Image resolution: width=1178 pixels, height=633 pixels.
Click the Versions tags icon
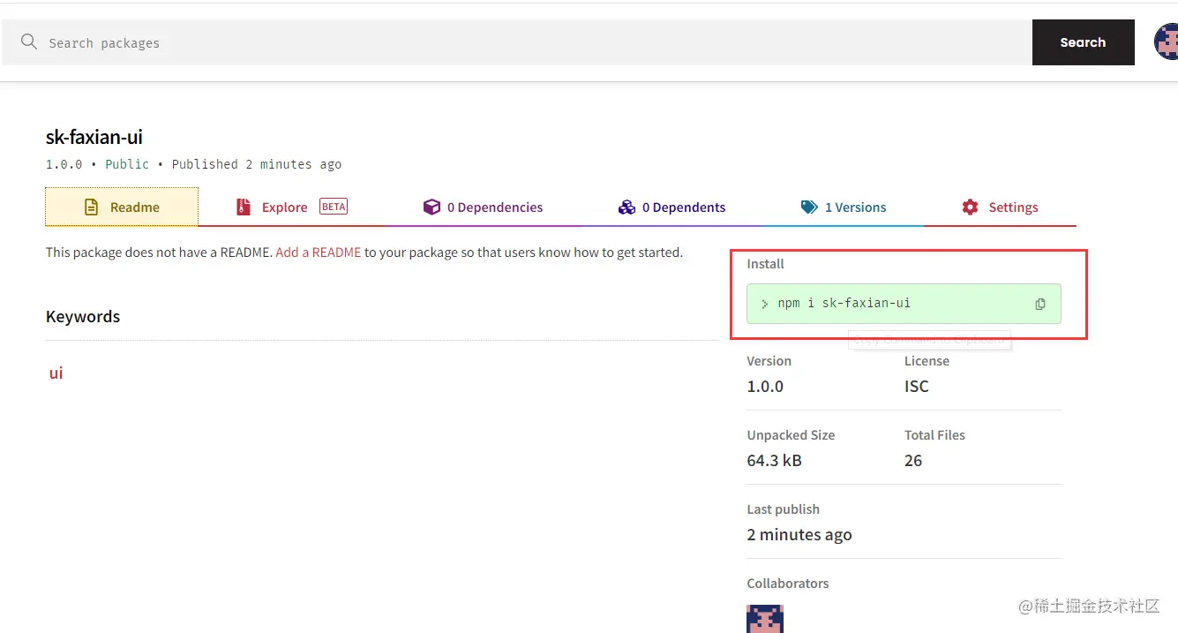pyautogui.click(x=809, y=207)
